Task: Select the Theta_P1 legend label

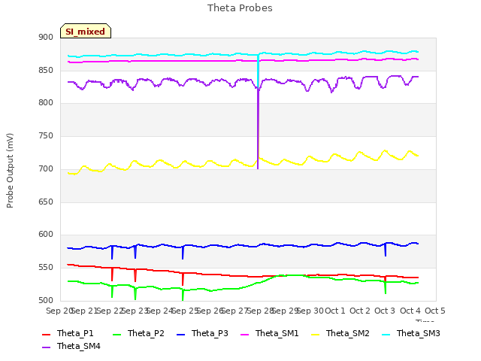Action: pyautogui.click(x=75, y=333)
